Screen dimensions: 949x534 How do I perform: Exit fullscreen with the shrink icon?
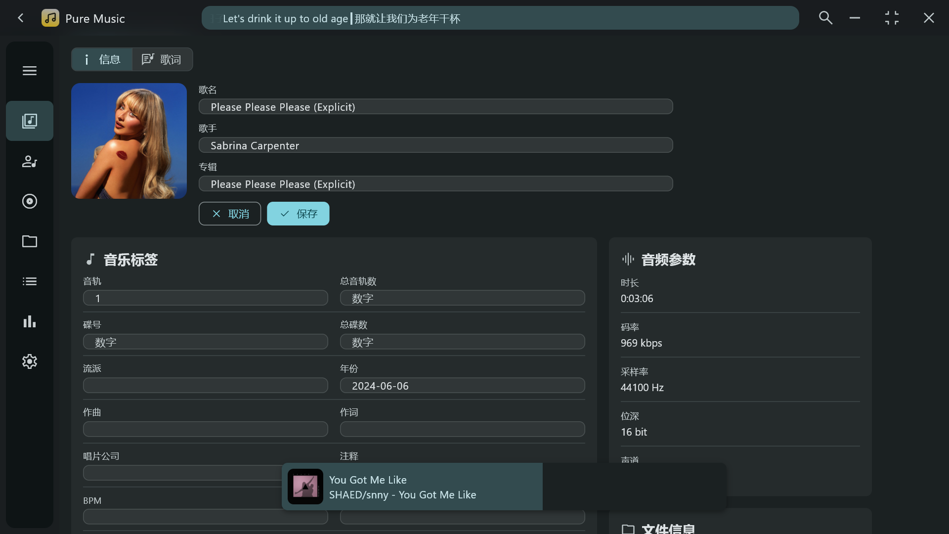click(892, 18)
